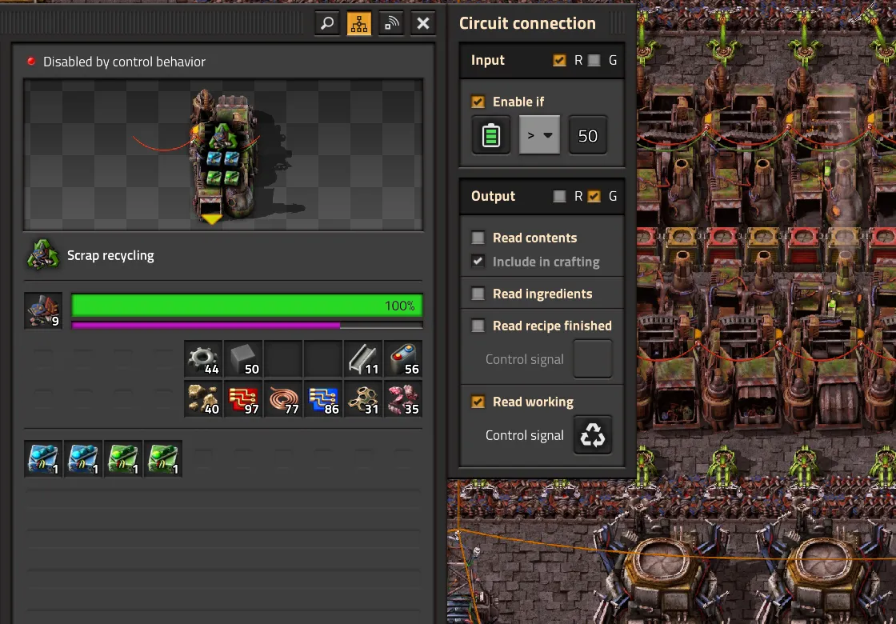
Task: Toggle Include in crafting checkbox
Action: [478, 261]
